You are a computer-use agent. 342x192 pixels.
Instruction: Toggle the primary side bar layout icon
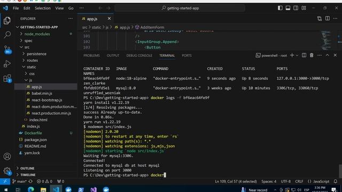280,8
